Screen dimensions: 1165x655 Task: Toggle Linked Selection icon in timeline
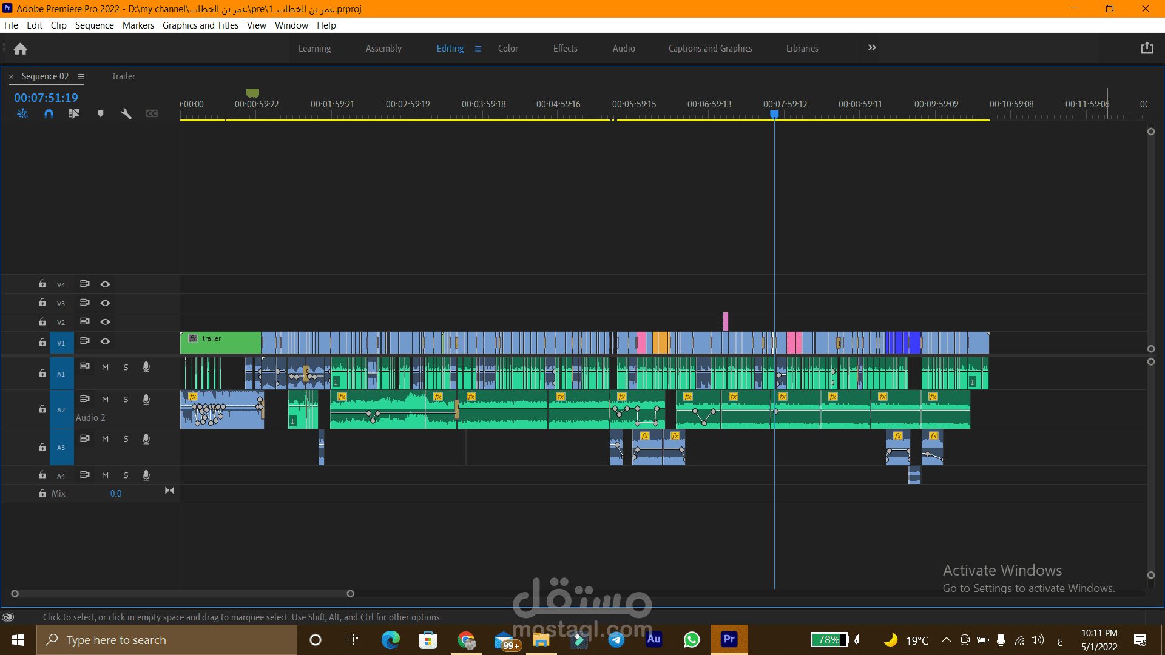74,113
